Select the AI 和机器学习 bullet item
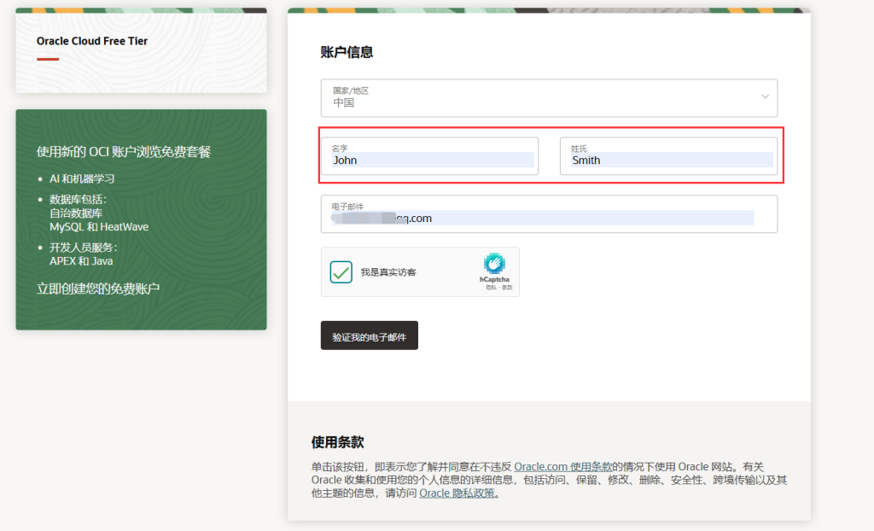This screenshot has width=874, height=531. [82, 178]
